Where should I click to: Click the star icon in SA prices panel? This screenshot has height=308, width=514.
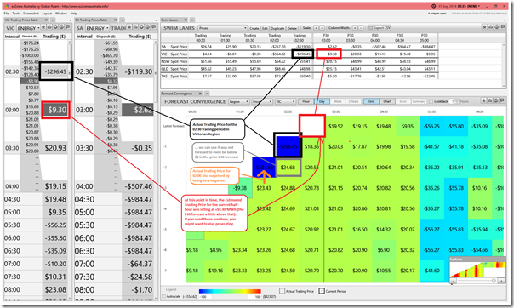click(x=129, y=27)
